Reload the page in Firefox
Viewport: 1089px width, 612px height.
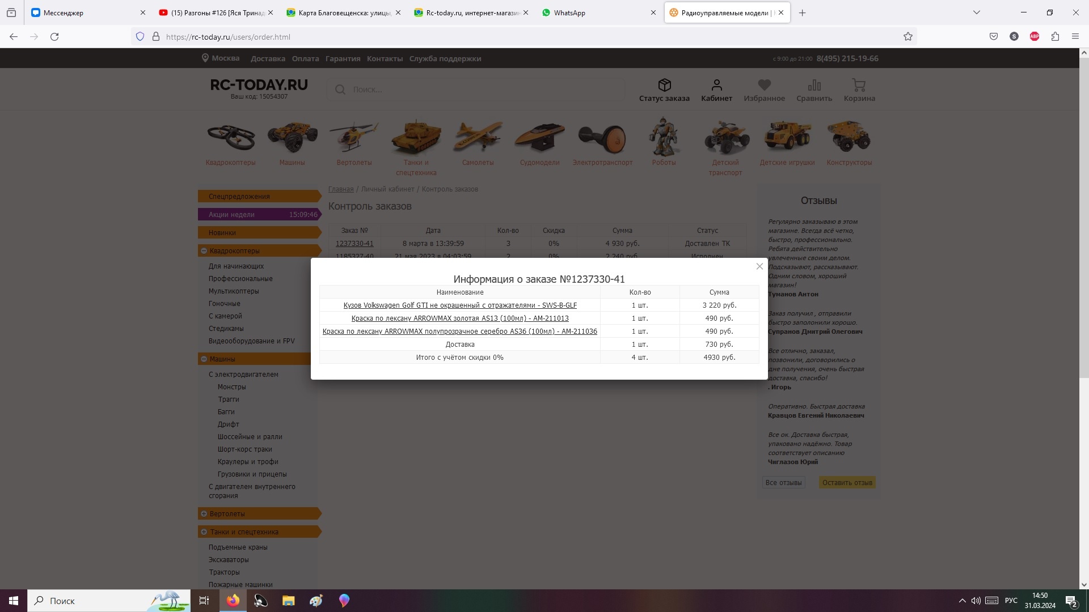coord(54,37)
